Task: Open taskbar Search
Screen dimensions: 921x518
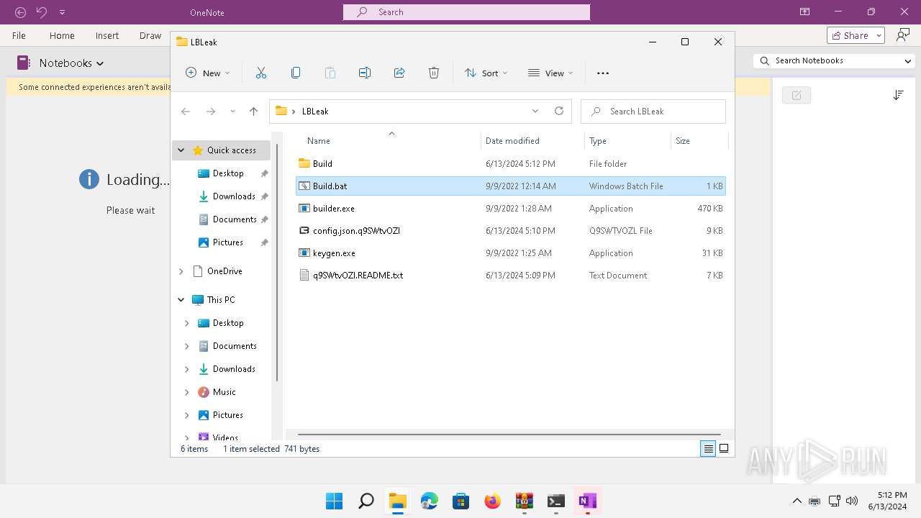Action: (x=366, y=501)
